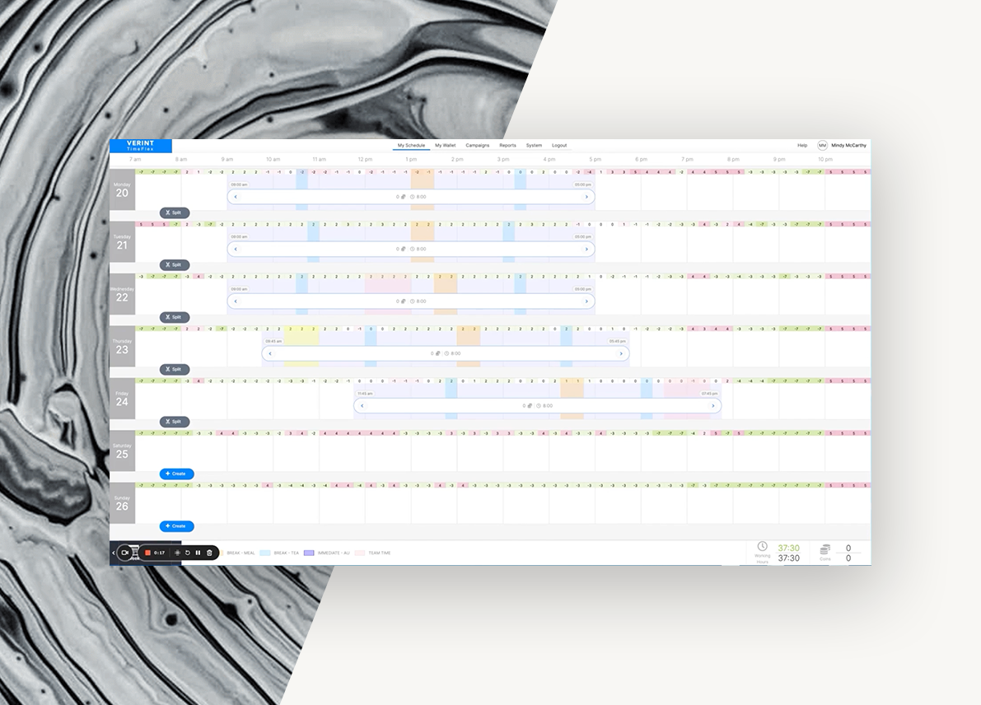Viewport: 981px width, 705px height.
Task: Shift Friday's shift later using the right arrow
Action: pyautogui.click(x=713, y=405)
